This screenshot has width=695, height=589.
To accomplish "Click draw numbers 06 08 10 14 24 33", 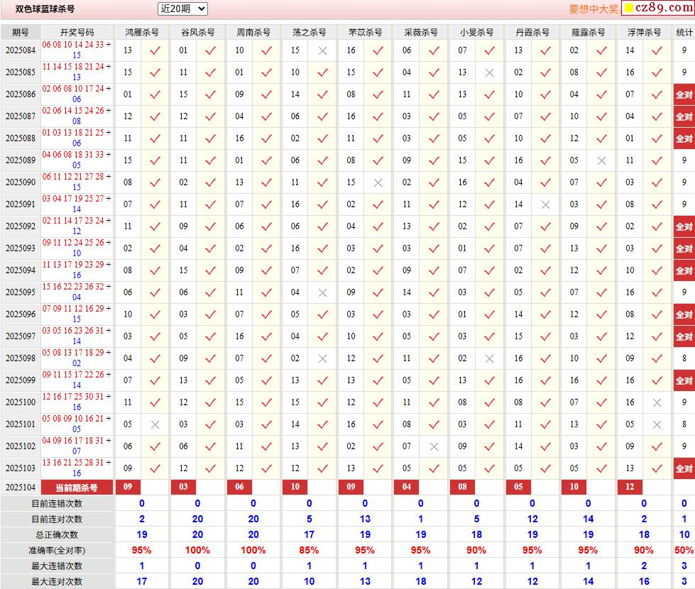I will coord(73,45).
